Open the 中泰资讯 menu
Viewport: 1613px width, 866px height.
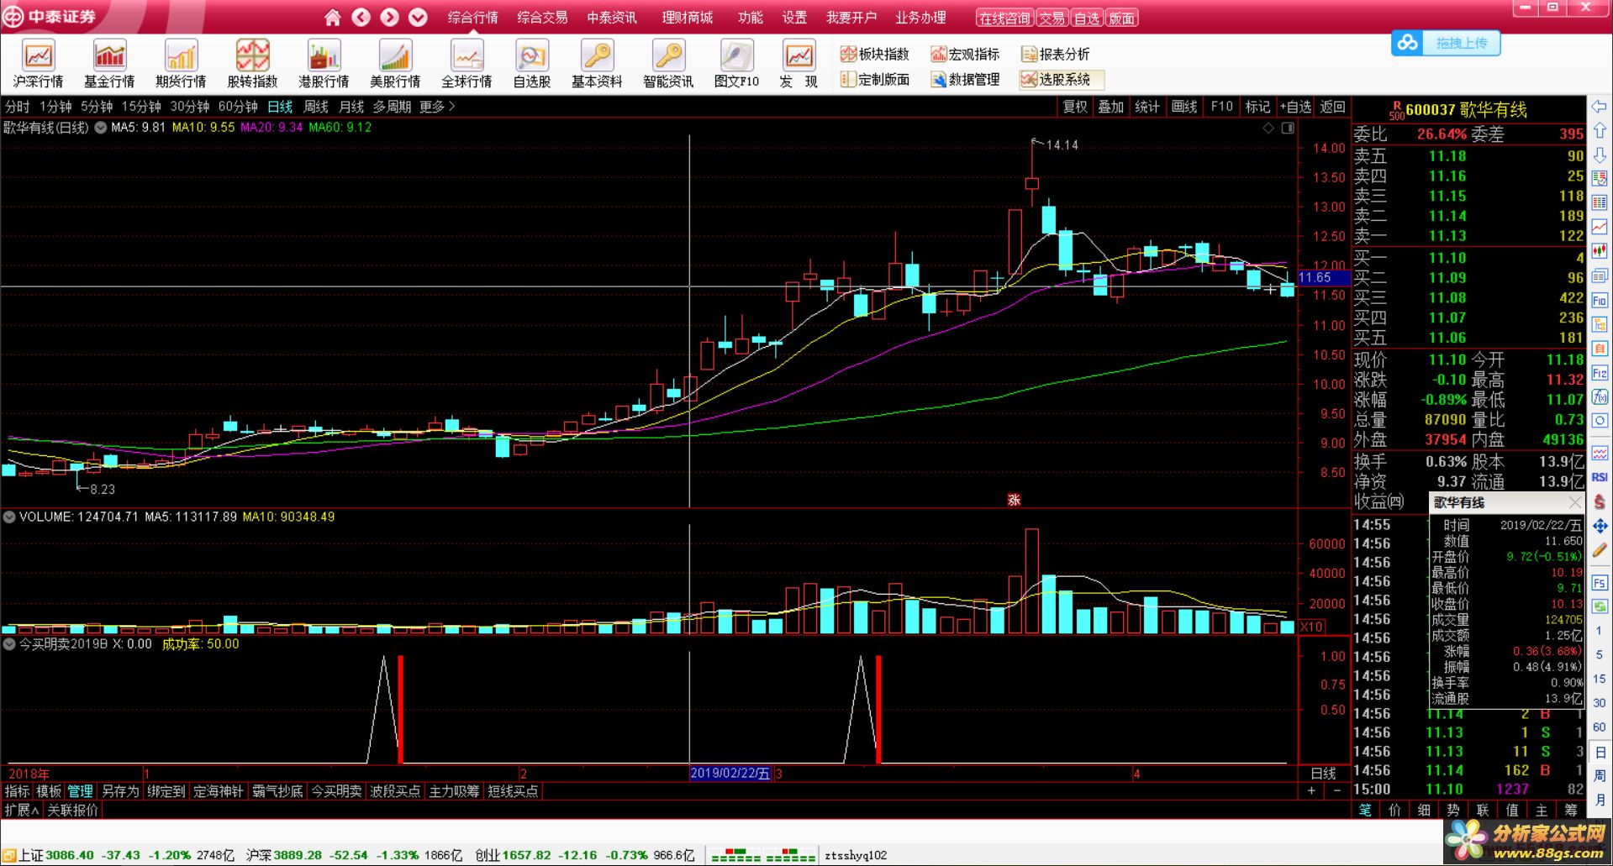(612, 18)
